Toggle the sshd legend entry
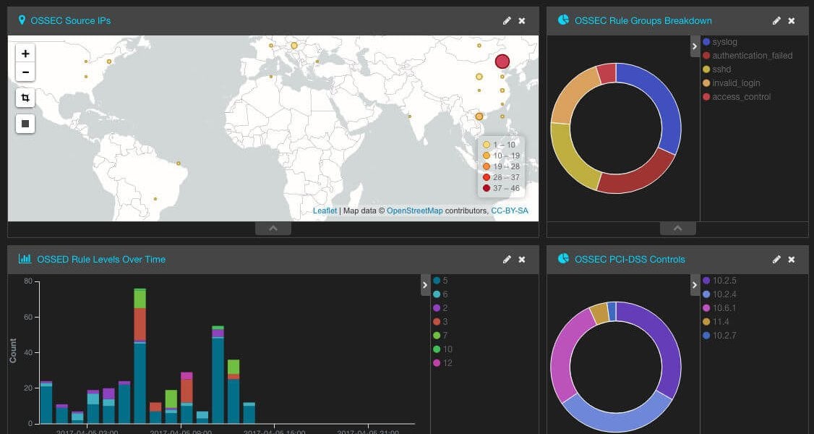This screenshot has height=434, width=814. pyautogui.click(x=716, y=69)
